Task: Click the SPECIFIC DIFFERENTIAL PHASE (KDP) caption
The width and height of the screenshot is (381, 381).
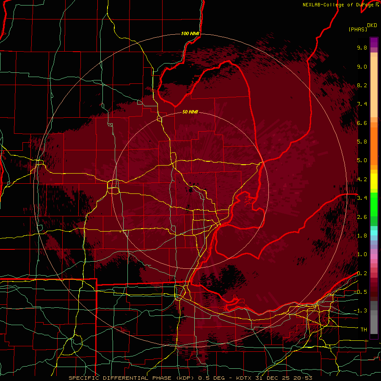Action: pos(132,378)
